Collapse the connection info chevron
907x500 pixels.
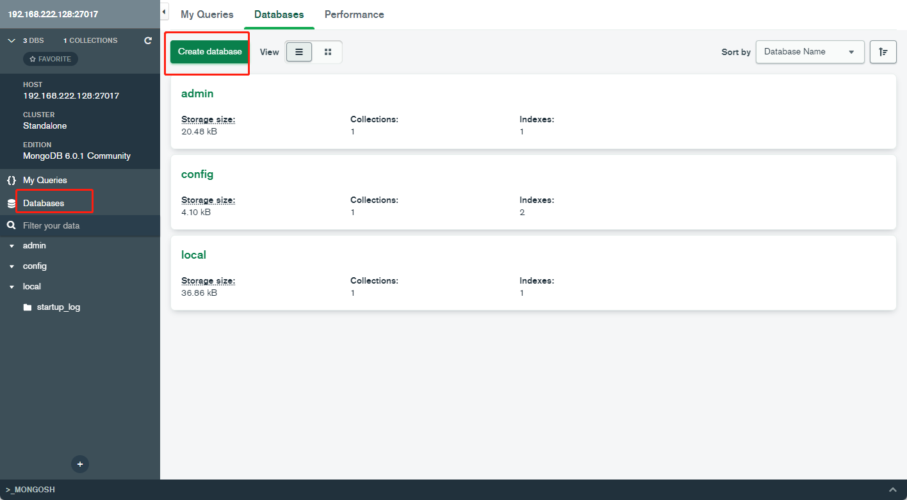click(x=11, y=40)
